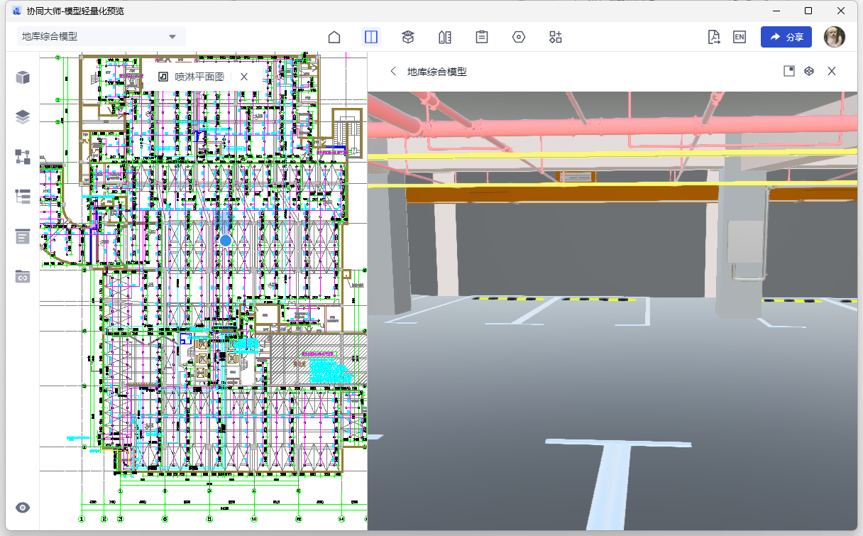Open the components grid icon

[556, 38]
